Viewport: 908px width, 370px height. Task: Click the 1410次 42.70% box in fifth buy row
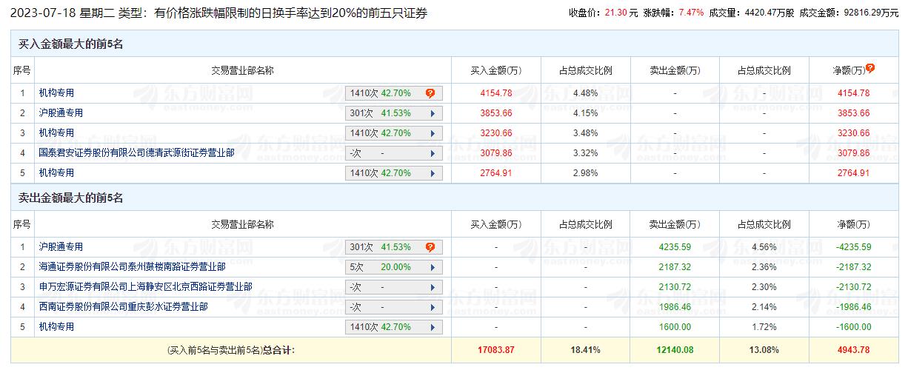(394, 173)
